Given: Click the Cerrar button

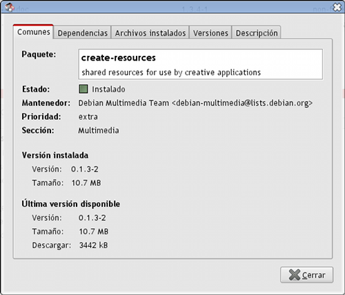Looking at the screenshot, I should click(306, 275).
